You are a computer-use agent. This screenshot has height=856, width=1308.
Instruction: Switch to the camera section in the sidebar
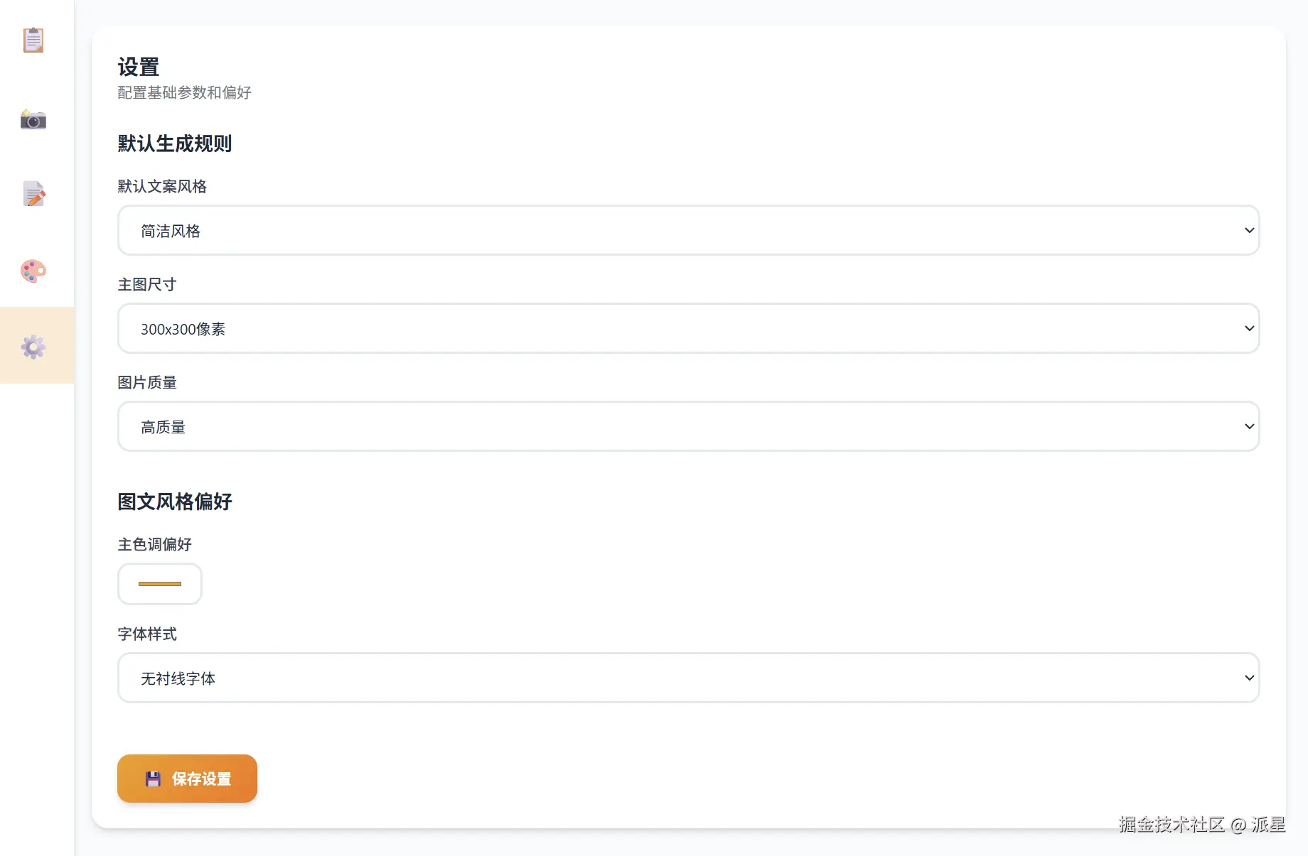click(x=33, y=119)
